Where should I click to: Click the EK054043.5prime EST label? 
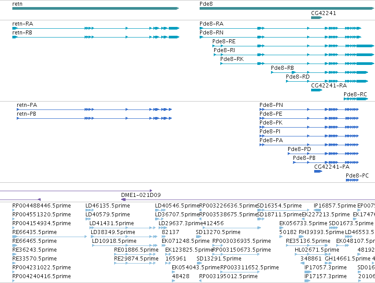click(x=196, y=268)
